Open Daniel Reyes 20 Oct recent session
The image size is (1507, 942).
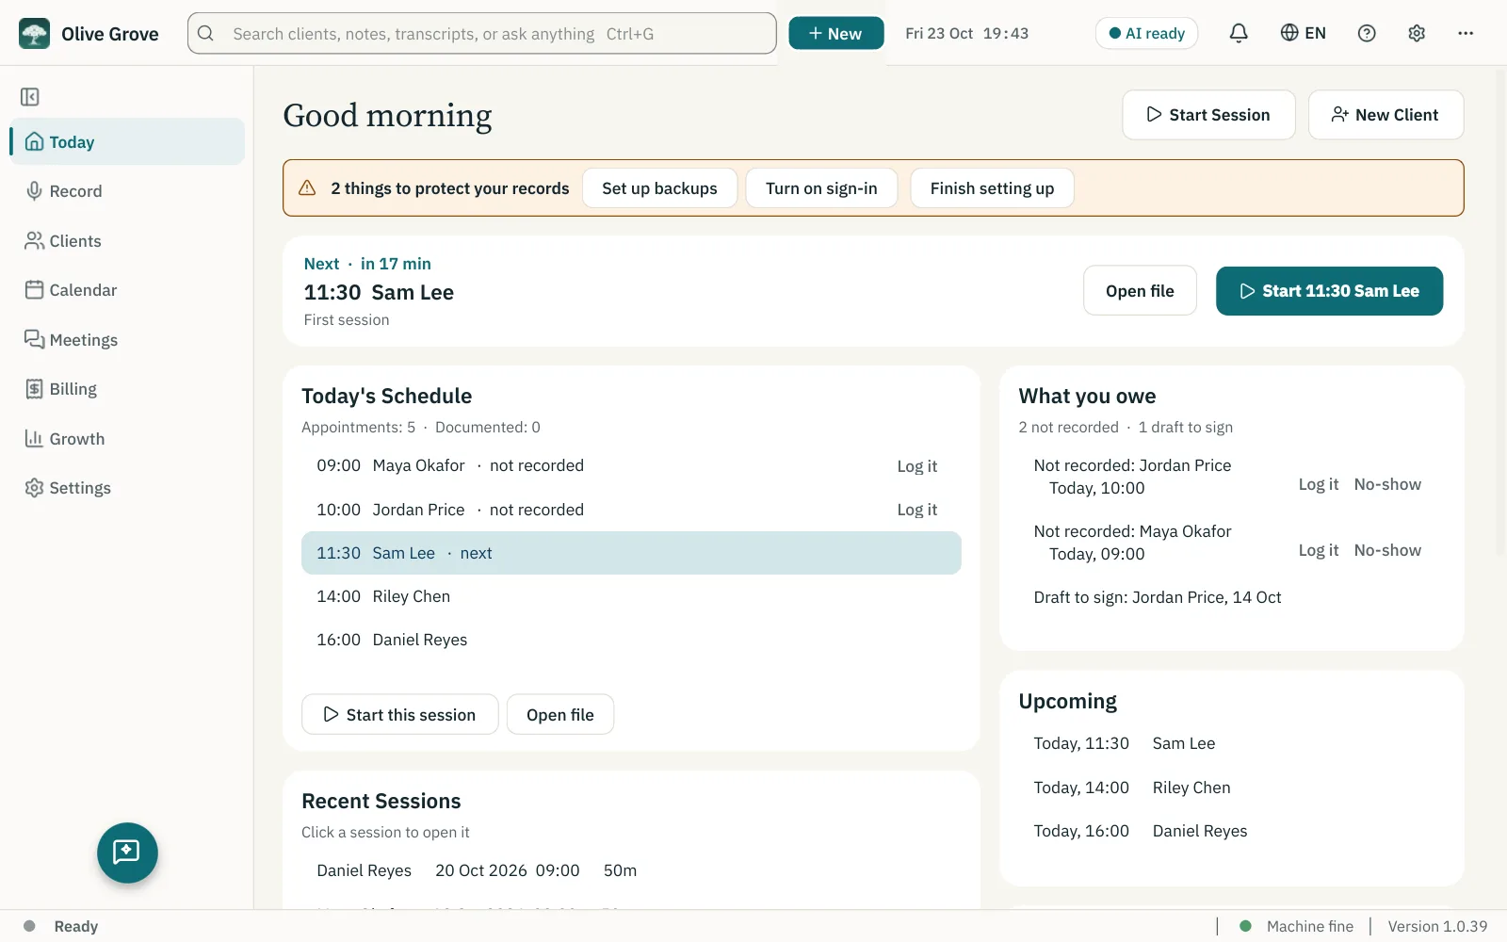click(631, 870)
